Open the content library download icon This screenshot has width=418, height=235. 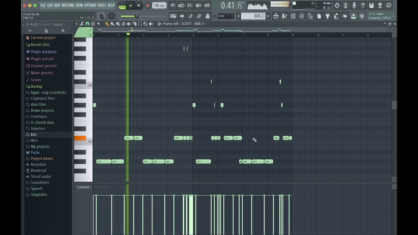tap(353, 16)
